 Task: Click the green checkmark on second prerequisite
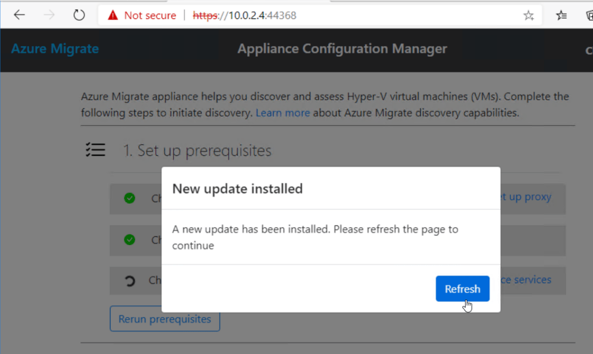129,239
